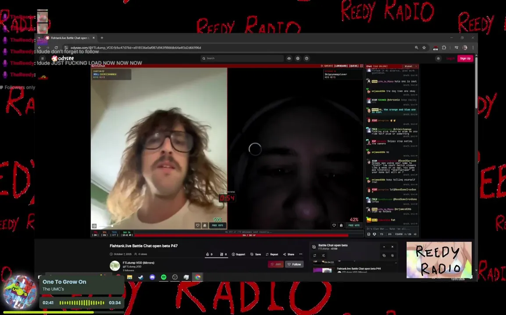Image resolution: width=506 pixels, height=315 pixels.
Task: Open the Chrome tab search dropdown arrow
Action: coord(39,38)
